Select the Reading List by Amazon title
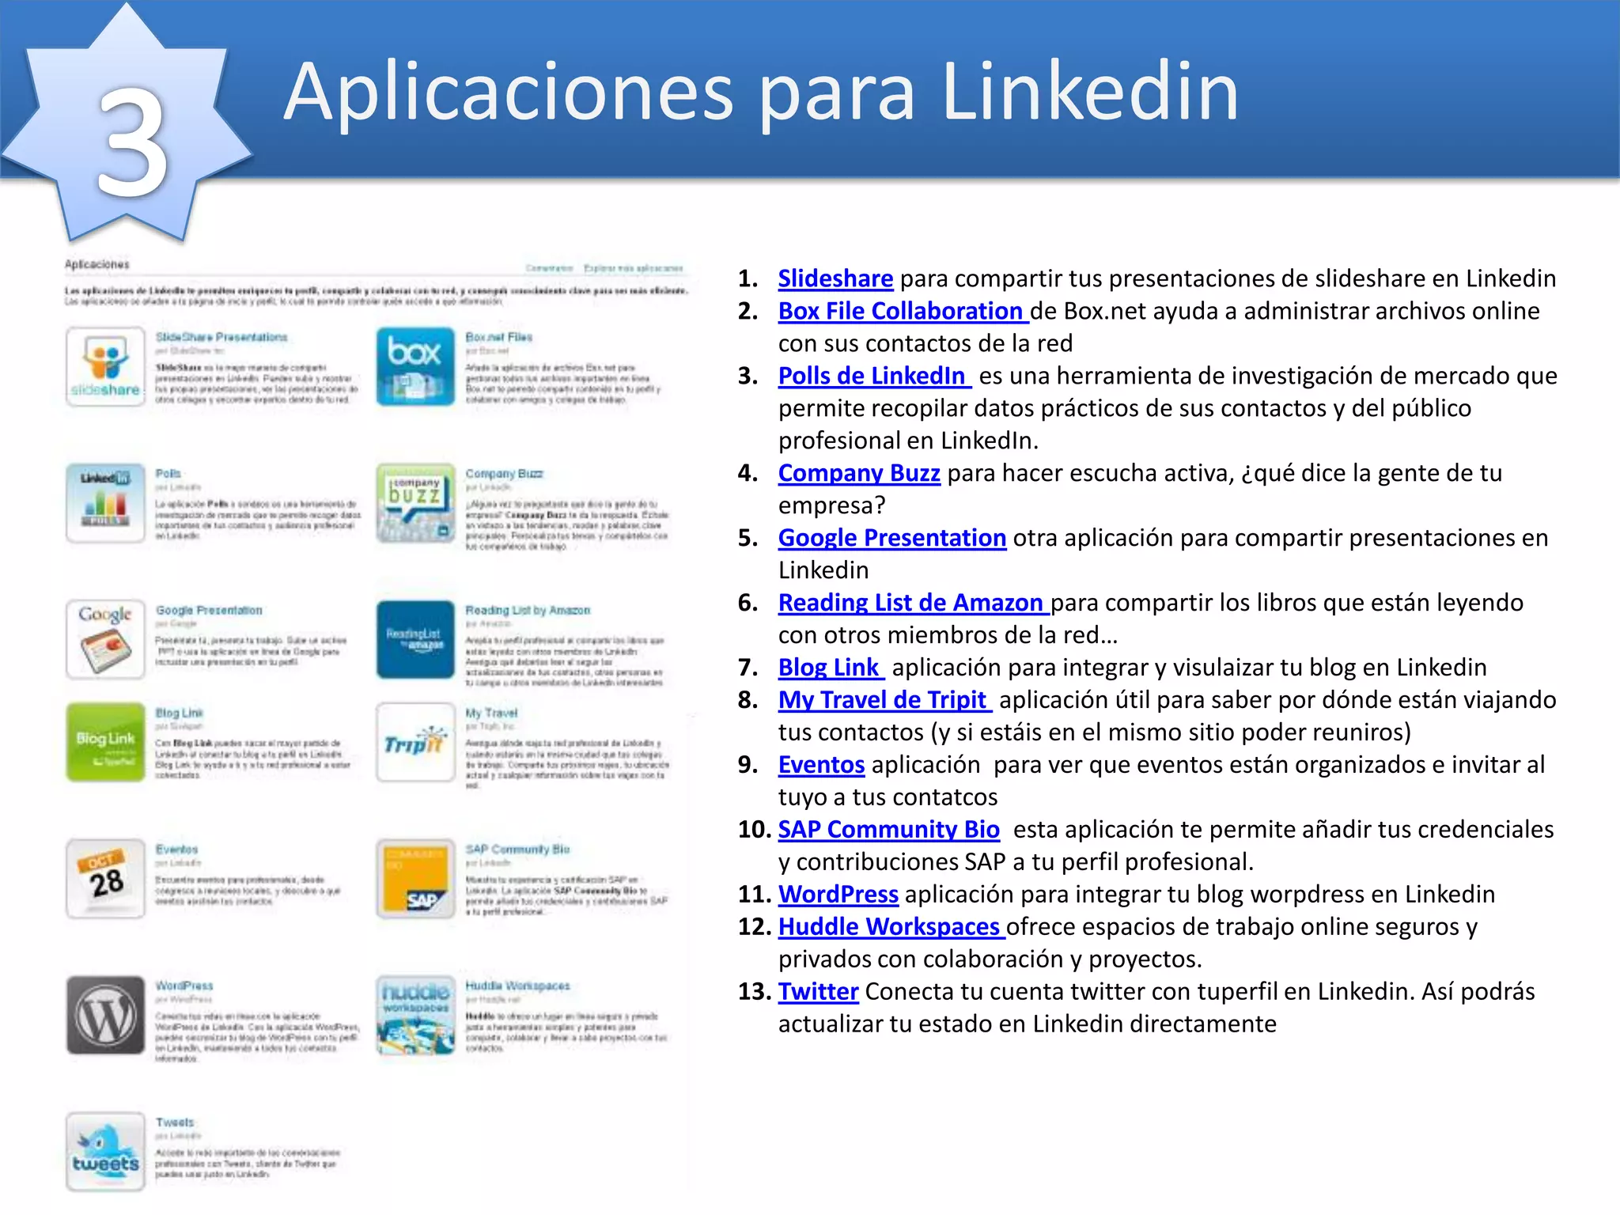This screenshot has height=1215, width=1620. [528, 610]
